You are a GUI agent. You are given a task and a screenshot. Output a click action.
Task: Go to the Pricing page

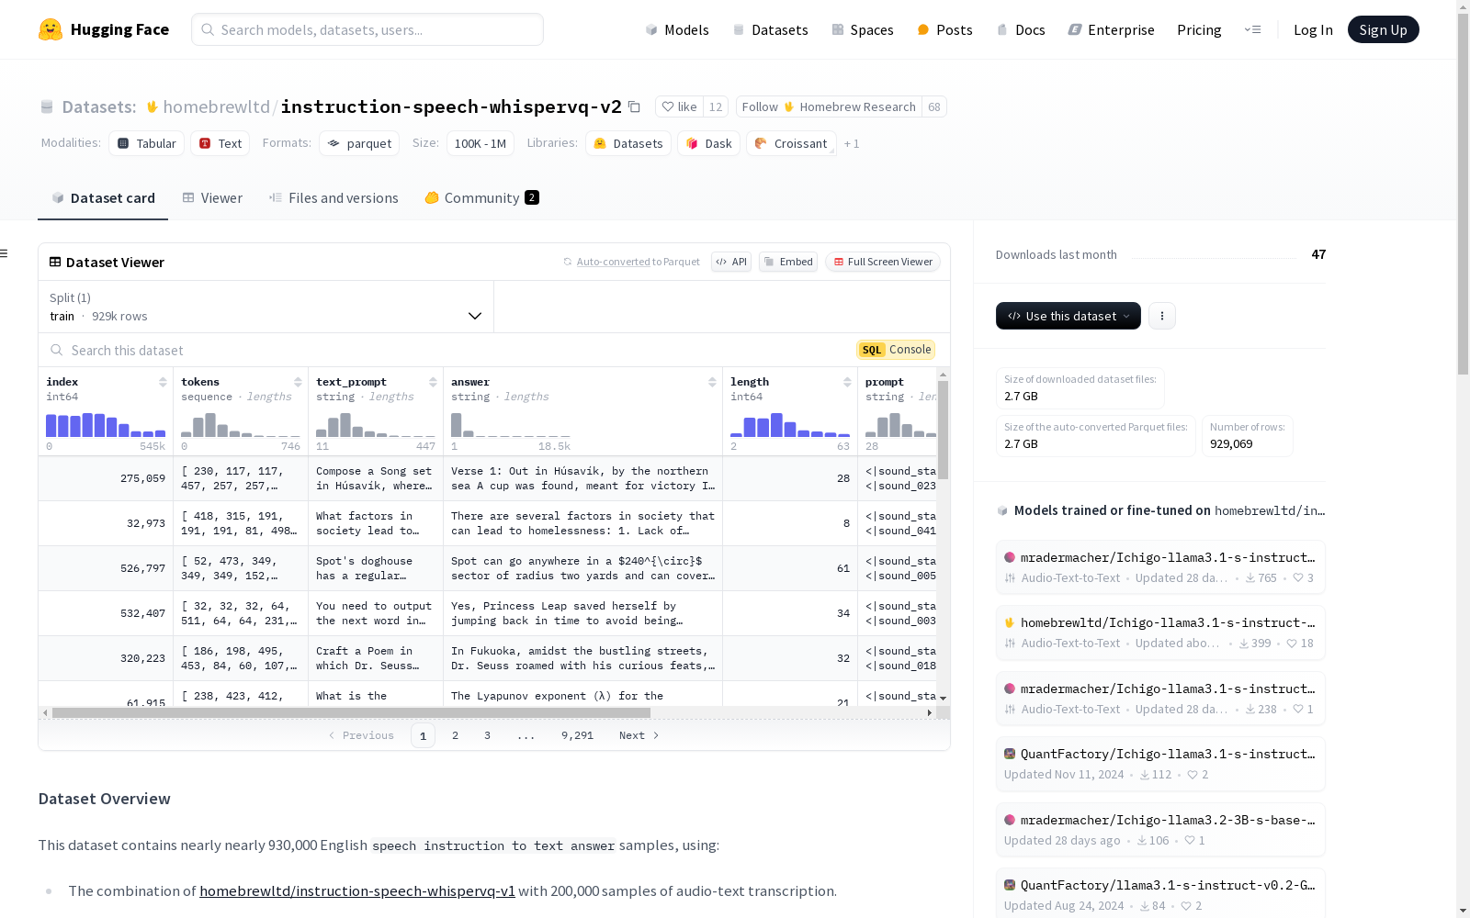click(1199, 29)
